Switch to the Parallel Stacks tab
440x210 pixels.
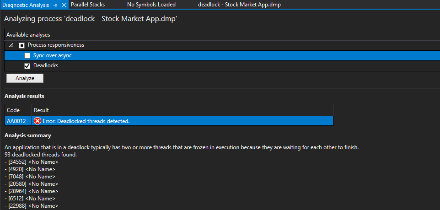click(88, 5)
